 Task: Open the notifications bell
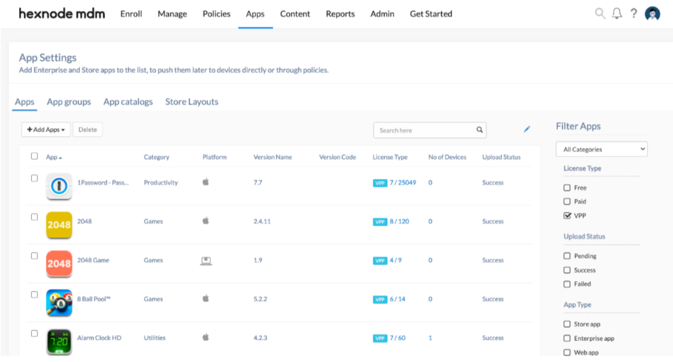(617, 14)
